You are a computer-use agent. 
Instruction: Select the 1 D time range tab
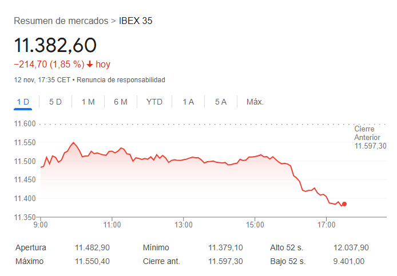pos(23,102)
